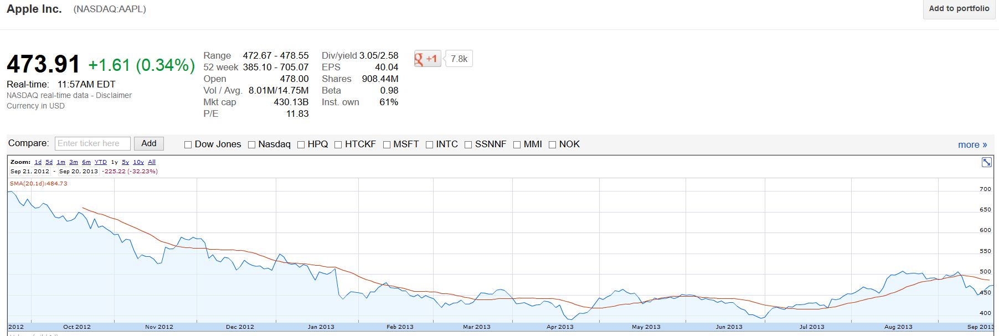Click the Beta value 0.98
999x336 pixels.
click(x=389, y=90)
